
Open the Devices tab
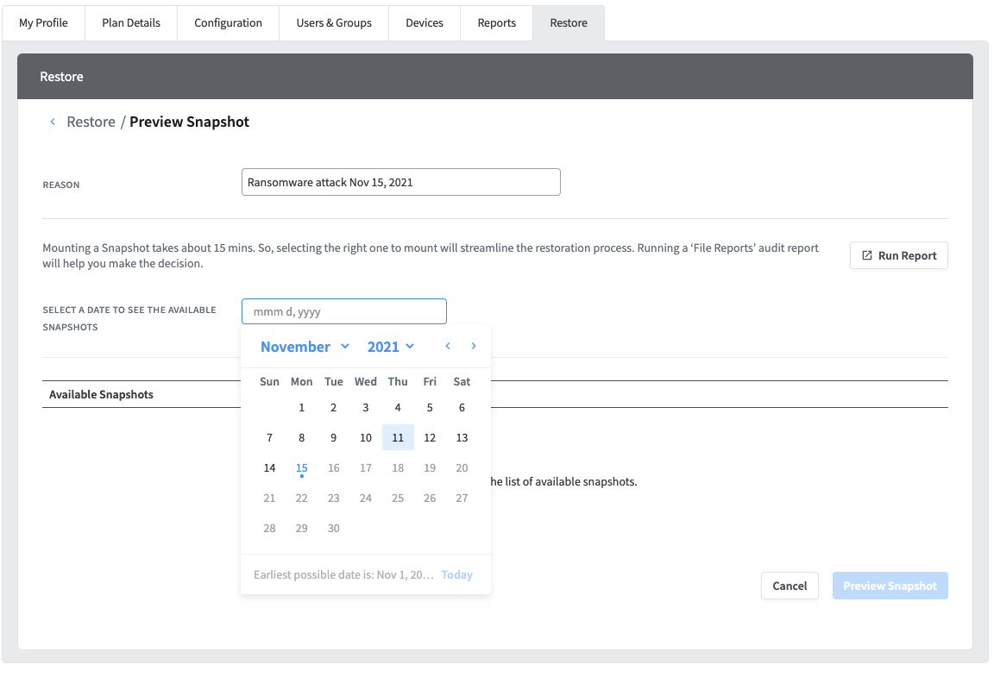tap(425, 23)
